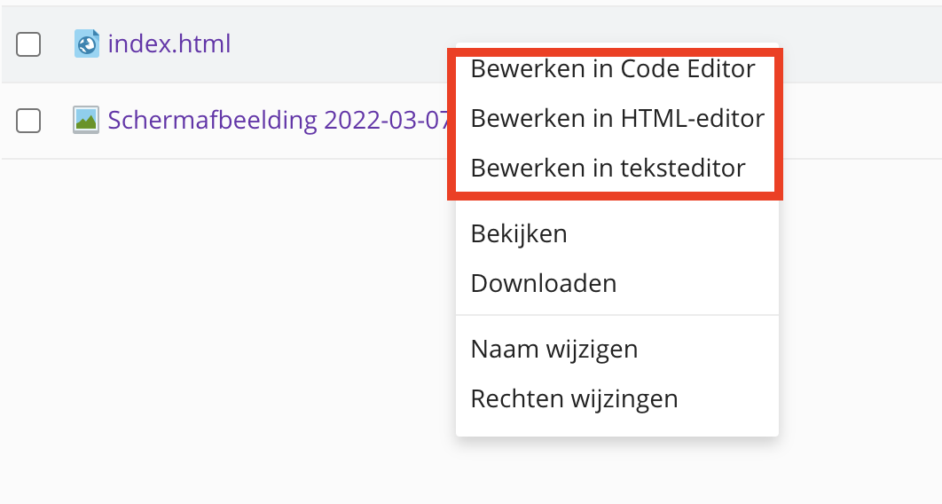This screenshot has height=504, width=942.
Task: Select Naam wijzigen menu entry
Action: [x=554, y=349]
